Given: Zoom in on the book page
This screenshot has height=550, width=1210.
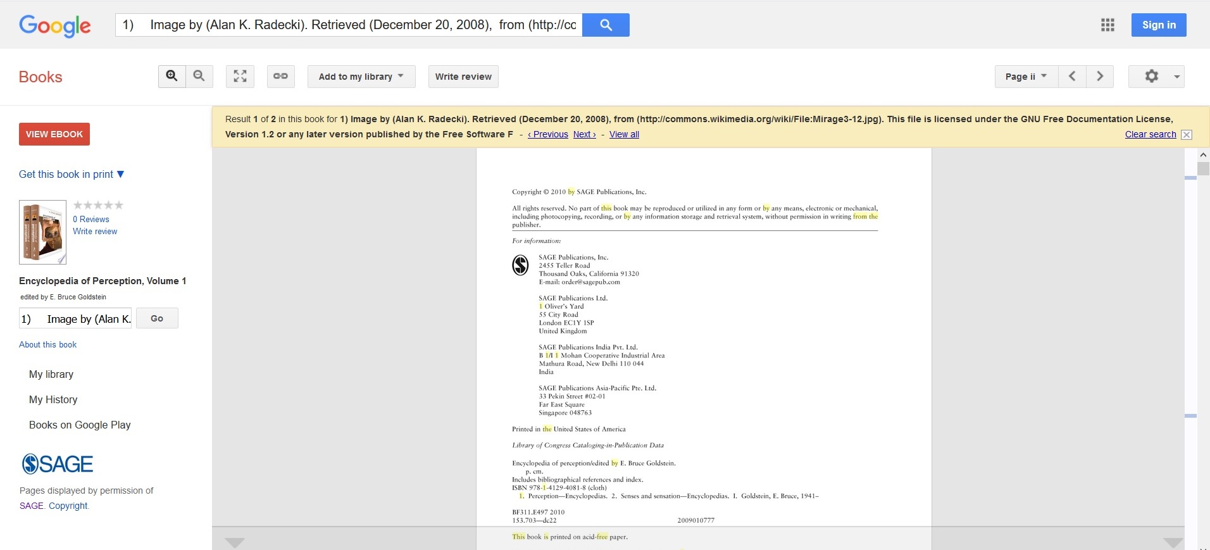Looking at the screenshot, I should (172, 77).
